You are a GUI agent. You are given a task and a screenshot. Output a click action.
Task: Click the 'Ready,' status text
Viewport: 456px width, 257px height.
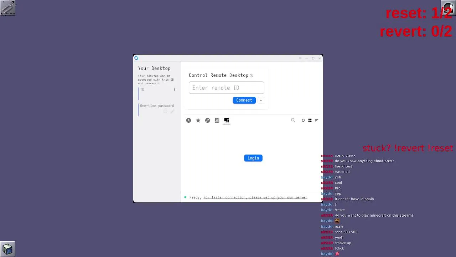pyautogui.click(x=195, y=197)
